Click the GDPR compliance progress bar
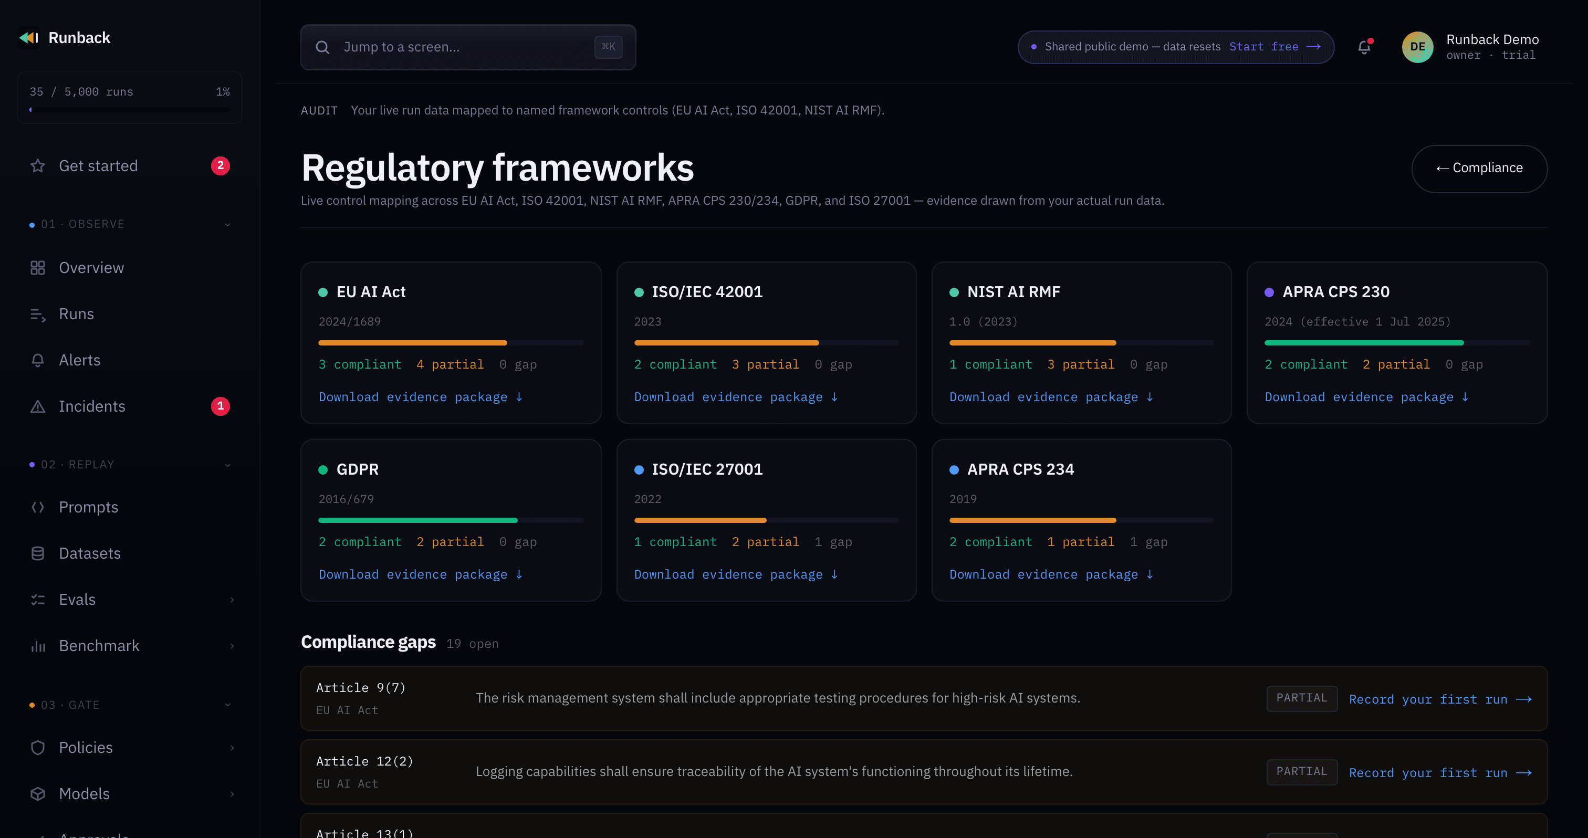 click(x=451, y=520)
